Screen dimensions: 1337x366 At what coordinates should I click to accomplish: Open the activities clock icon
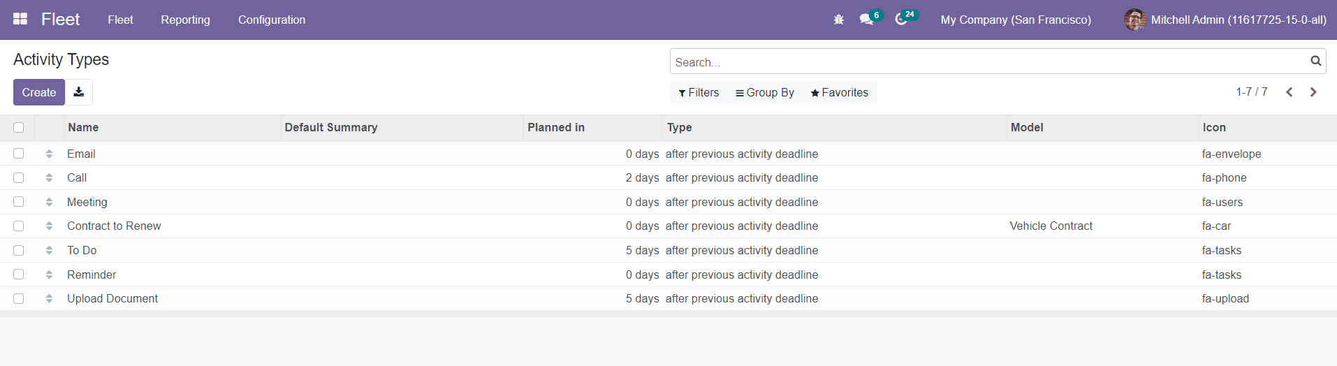901,20
